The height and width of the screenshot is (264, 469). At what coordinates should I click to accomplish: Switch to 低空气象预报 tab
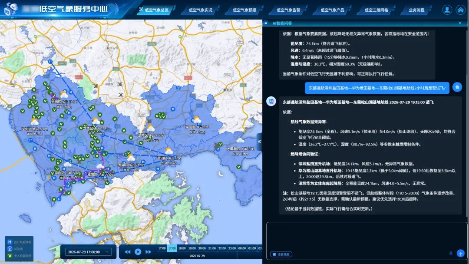coord(244,10)
